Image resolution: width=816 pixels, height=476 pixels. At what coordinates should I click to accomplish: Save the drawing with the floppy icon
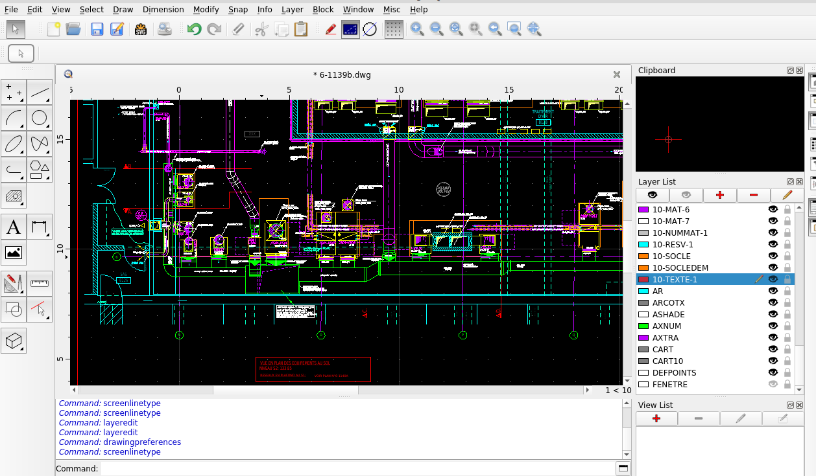coord(97,29)
